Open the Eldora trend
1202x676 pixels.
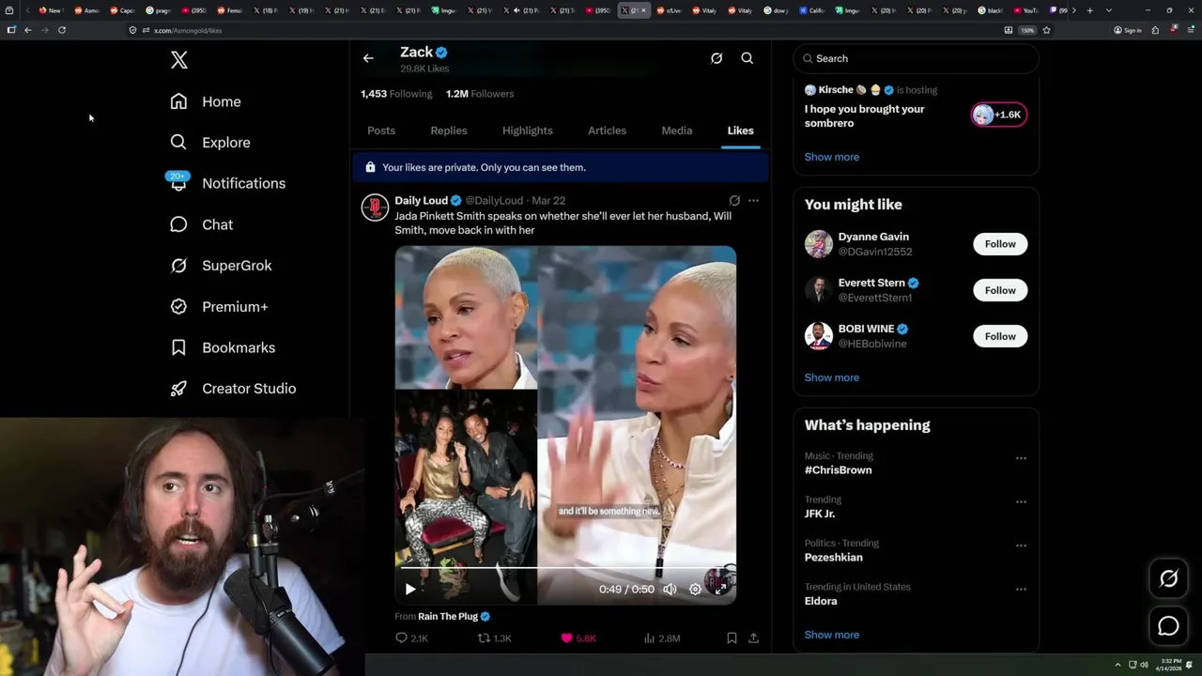821,601
